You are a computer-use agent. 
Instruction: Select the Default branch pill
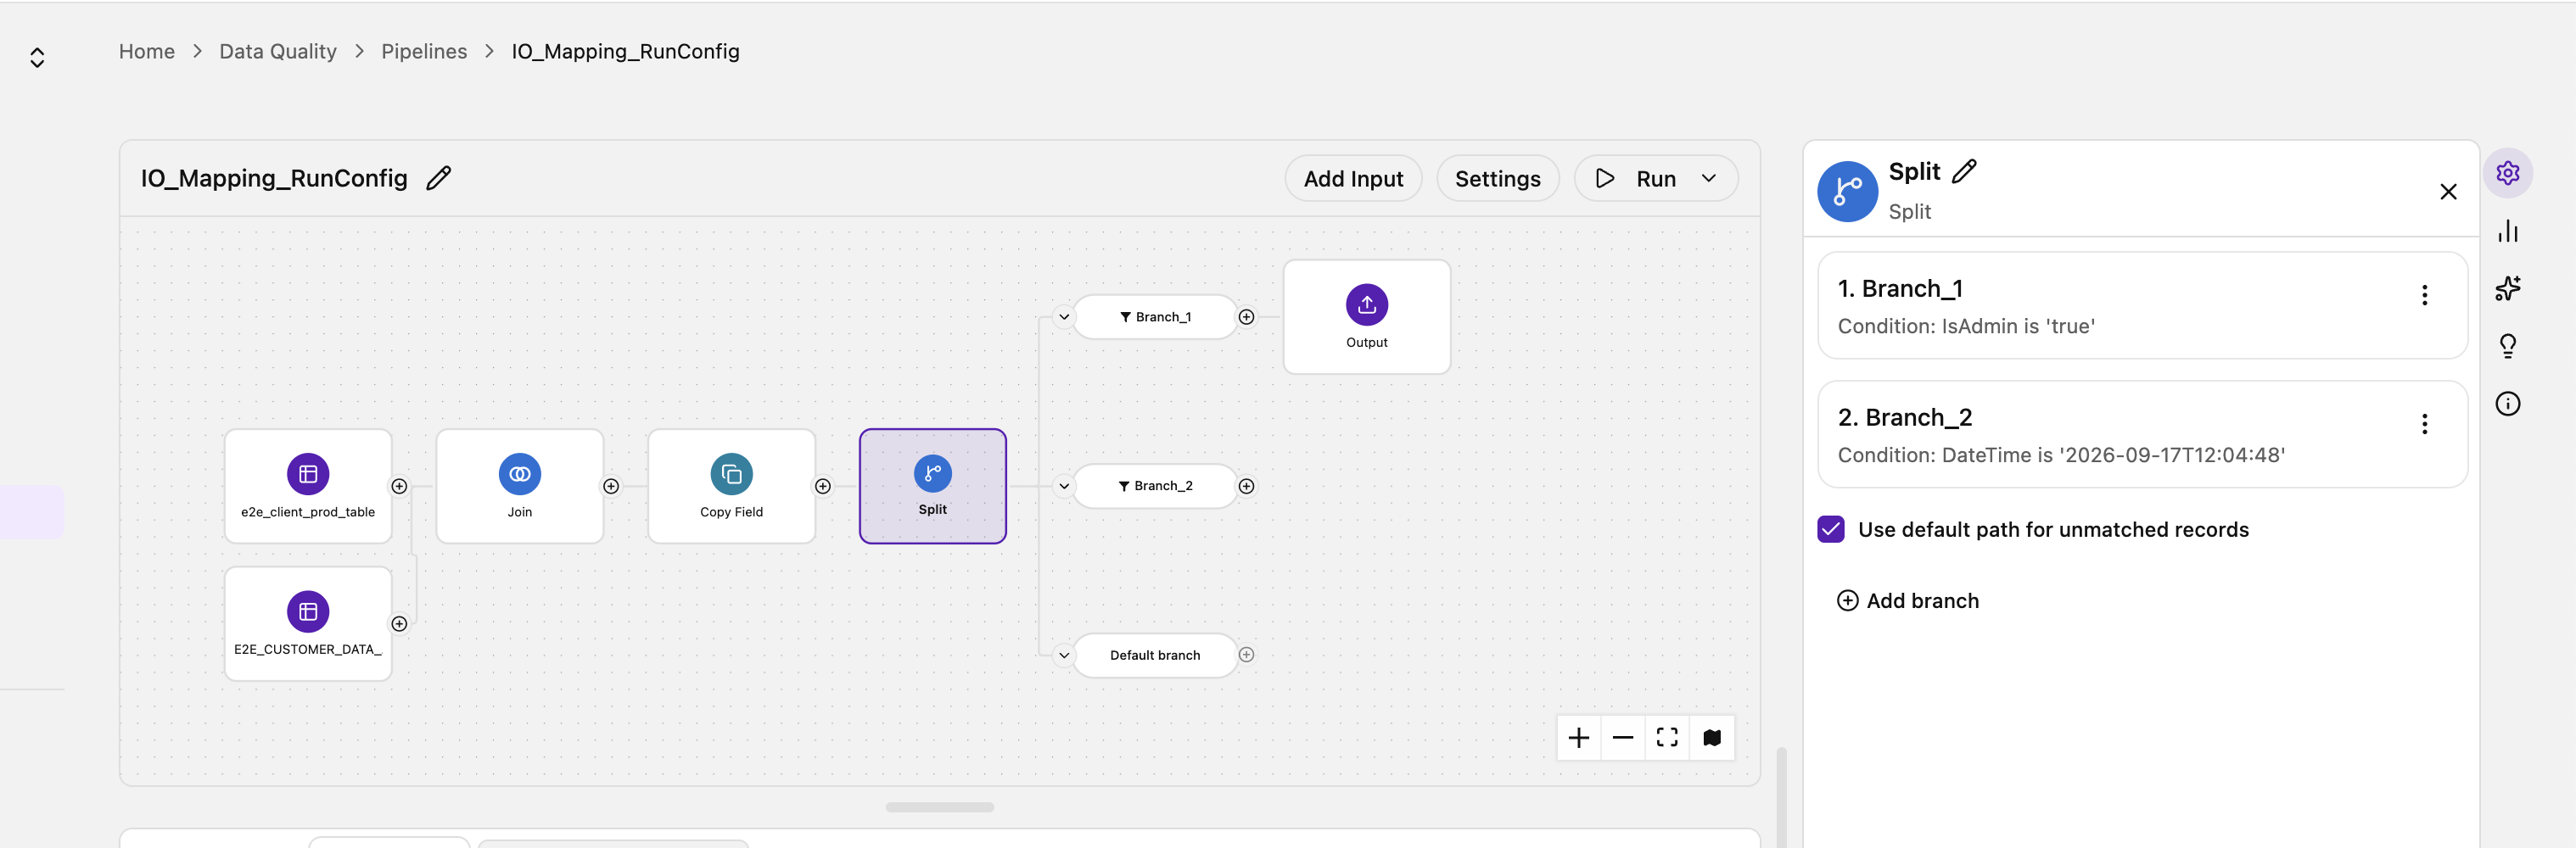tap(1155, 655)
